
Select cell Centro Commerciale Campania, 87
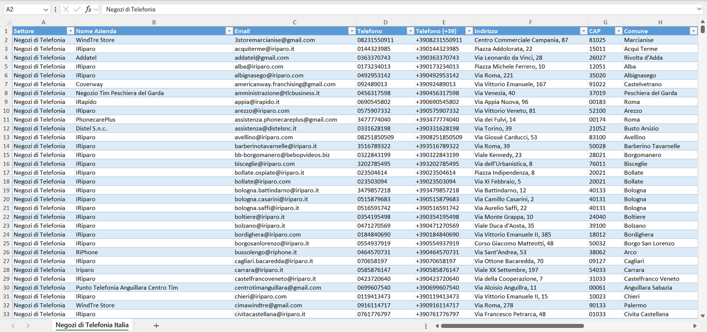pyautogui.click(x=530, y=40)
